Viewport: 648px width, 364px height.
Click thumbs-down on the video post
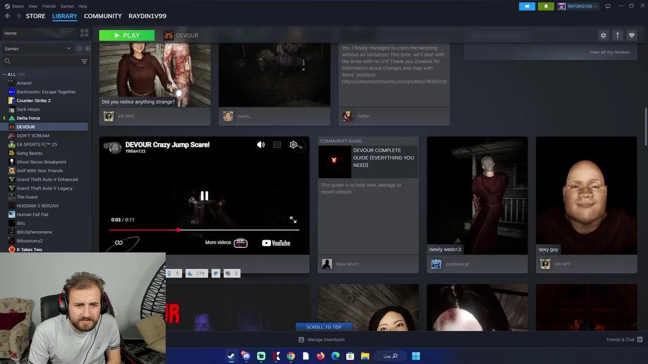tap(216, 274)
